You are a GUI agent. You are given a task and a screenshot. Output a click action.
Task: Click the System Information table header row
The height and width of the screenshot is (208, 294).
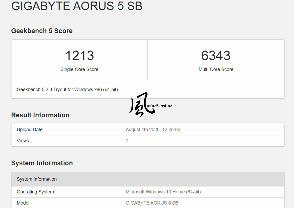coord(148,179)
